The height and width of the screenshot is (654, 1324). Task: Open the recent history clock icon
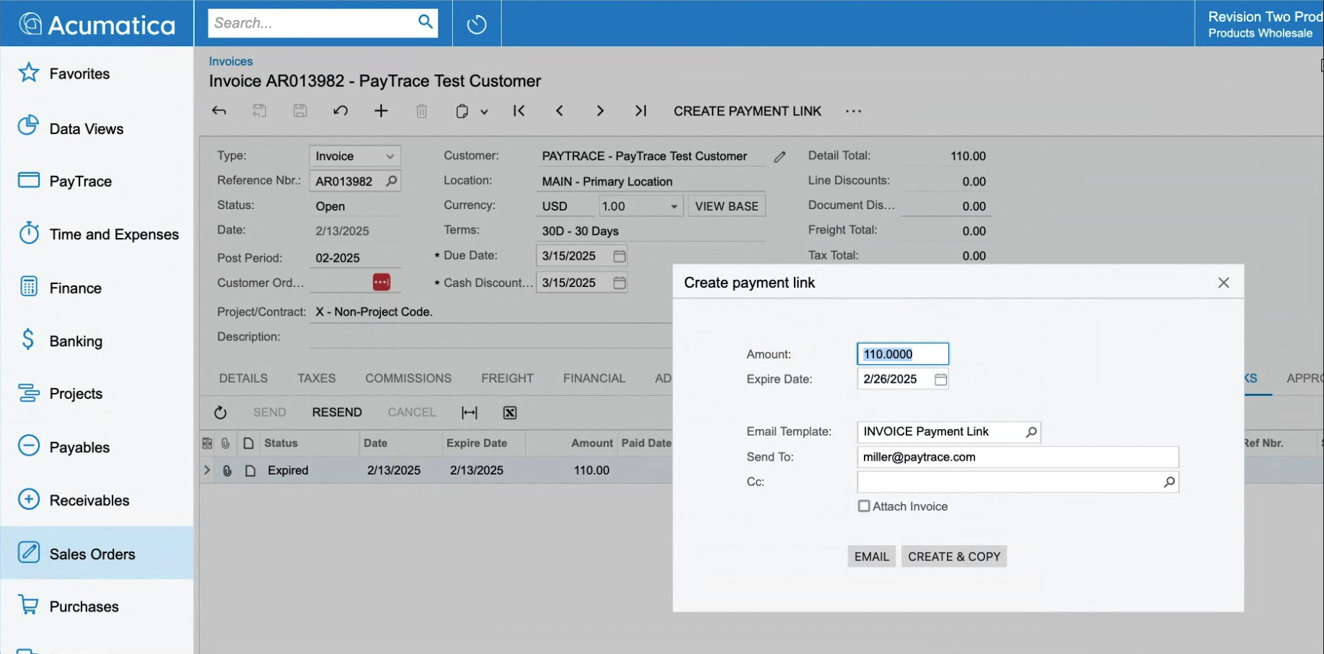pyautogui.click(x=477, y=25)
